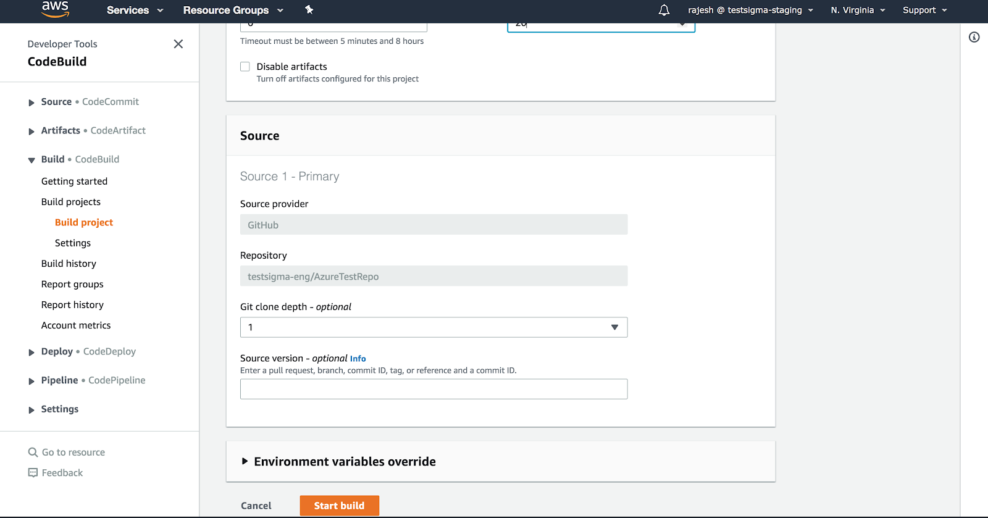Screen dimensions: 988x518
Task: Click the Go to resource magnifier icon
Action: [x=33, y=453]
